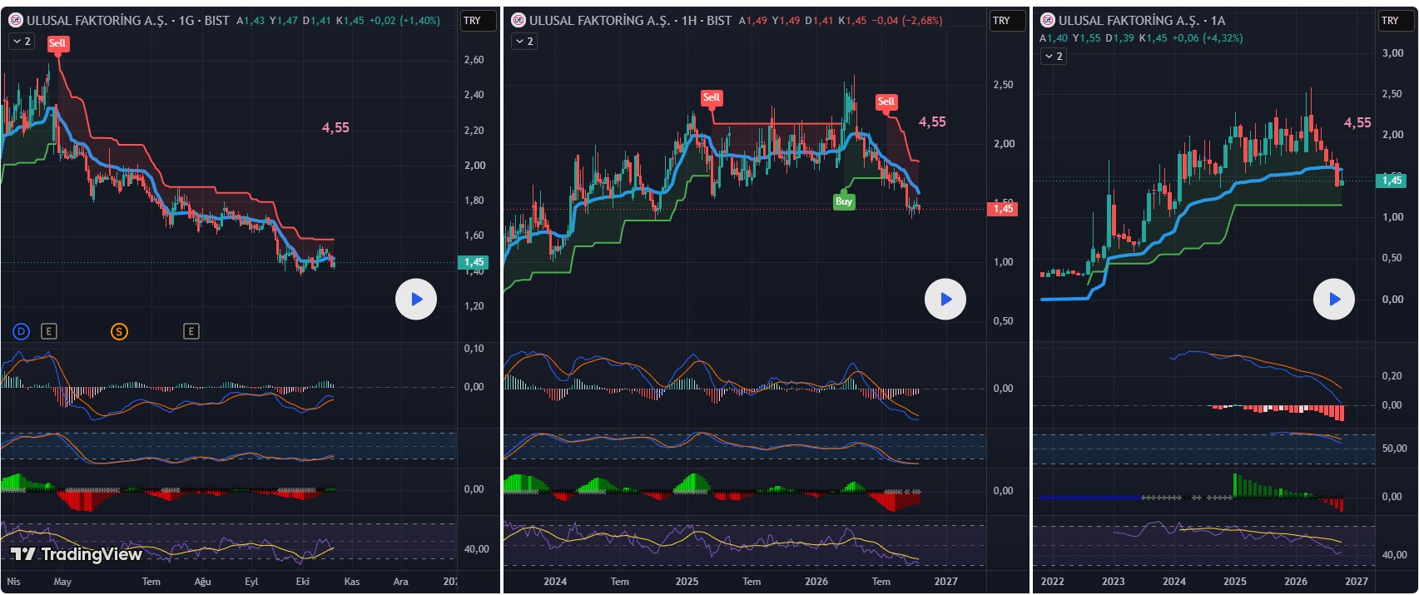Click the Sell signal label on the 1G chart

coord(57,44)
